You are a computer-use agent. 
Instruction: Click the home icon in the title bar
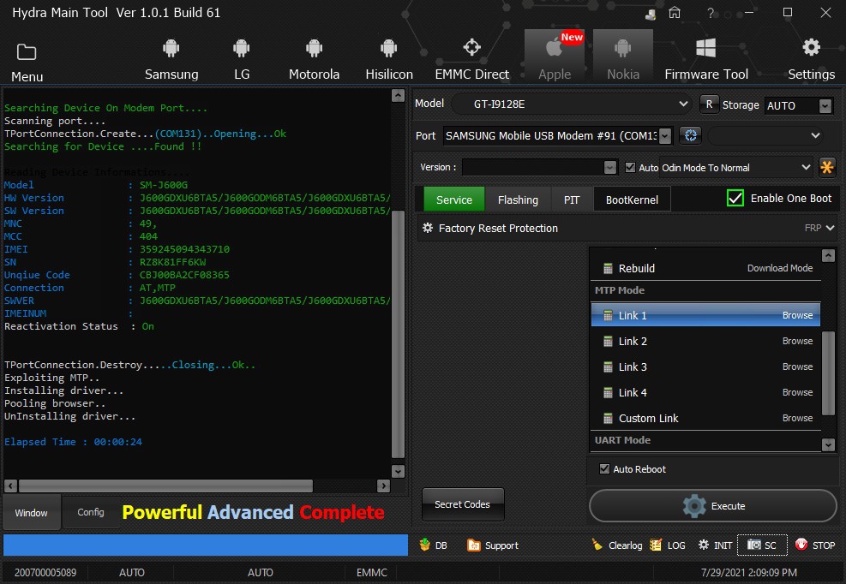pos(675,12)
